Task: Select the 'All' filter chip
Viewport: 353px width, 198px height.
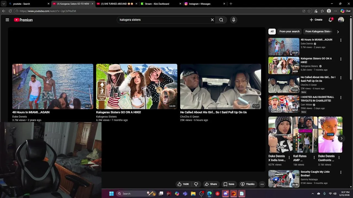Action: [272, 31]
